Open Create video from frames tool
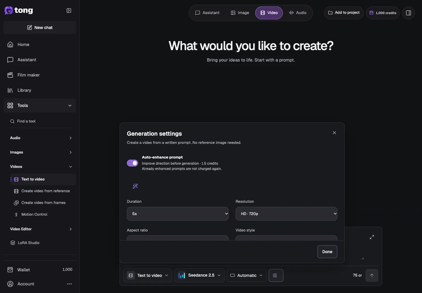Screen dimensions: 422x293 [43, 203]
